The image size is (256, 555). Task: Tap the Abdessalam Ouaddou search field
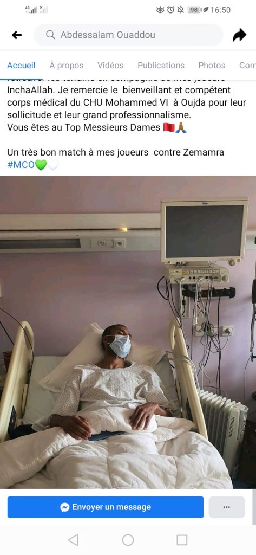tap(129, 35)
